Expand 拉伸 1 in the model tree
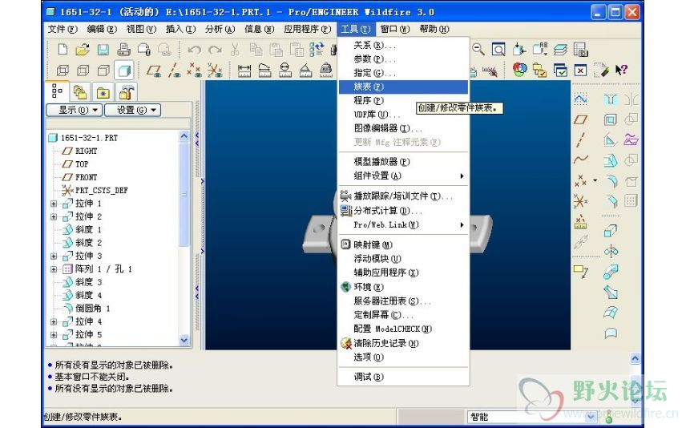This screenshot has height=428, width=686. click(x=54, y=204)
